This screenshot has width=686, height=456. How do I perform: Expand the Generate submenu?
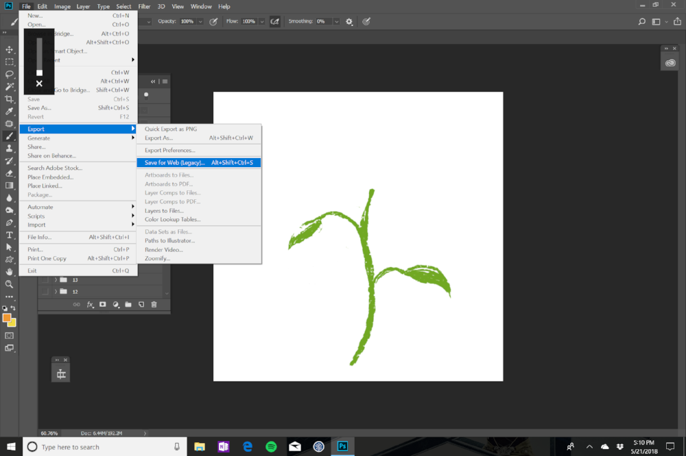tap(78, 138)
